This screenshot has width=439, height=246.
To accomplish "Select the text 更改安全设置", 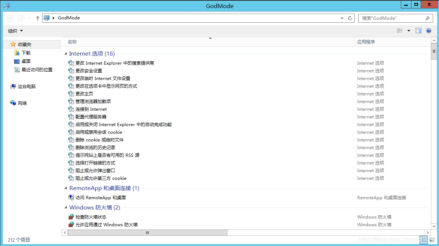I will tap(89, 71).
